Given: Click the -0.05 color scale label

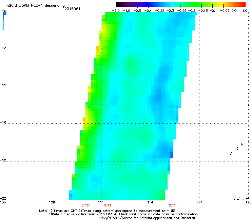Looking at the screenshot, I should [x=225, y=11].
